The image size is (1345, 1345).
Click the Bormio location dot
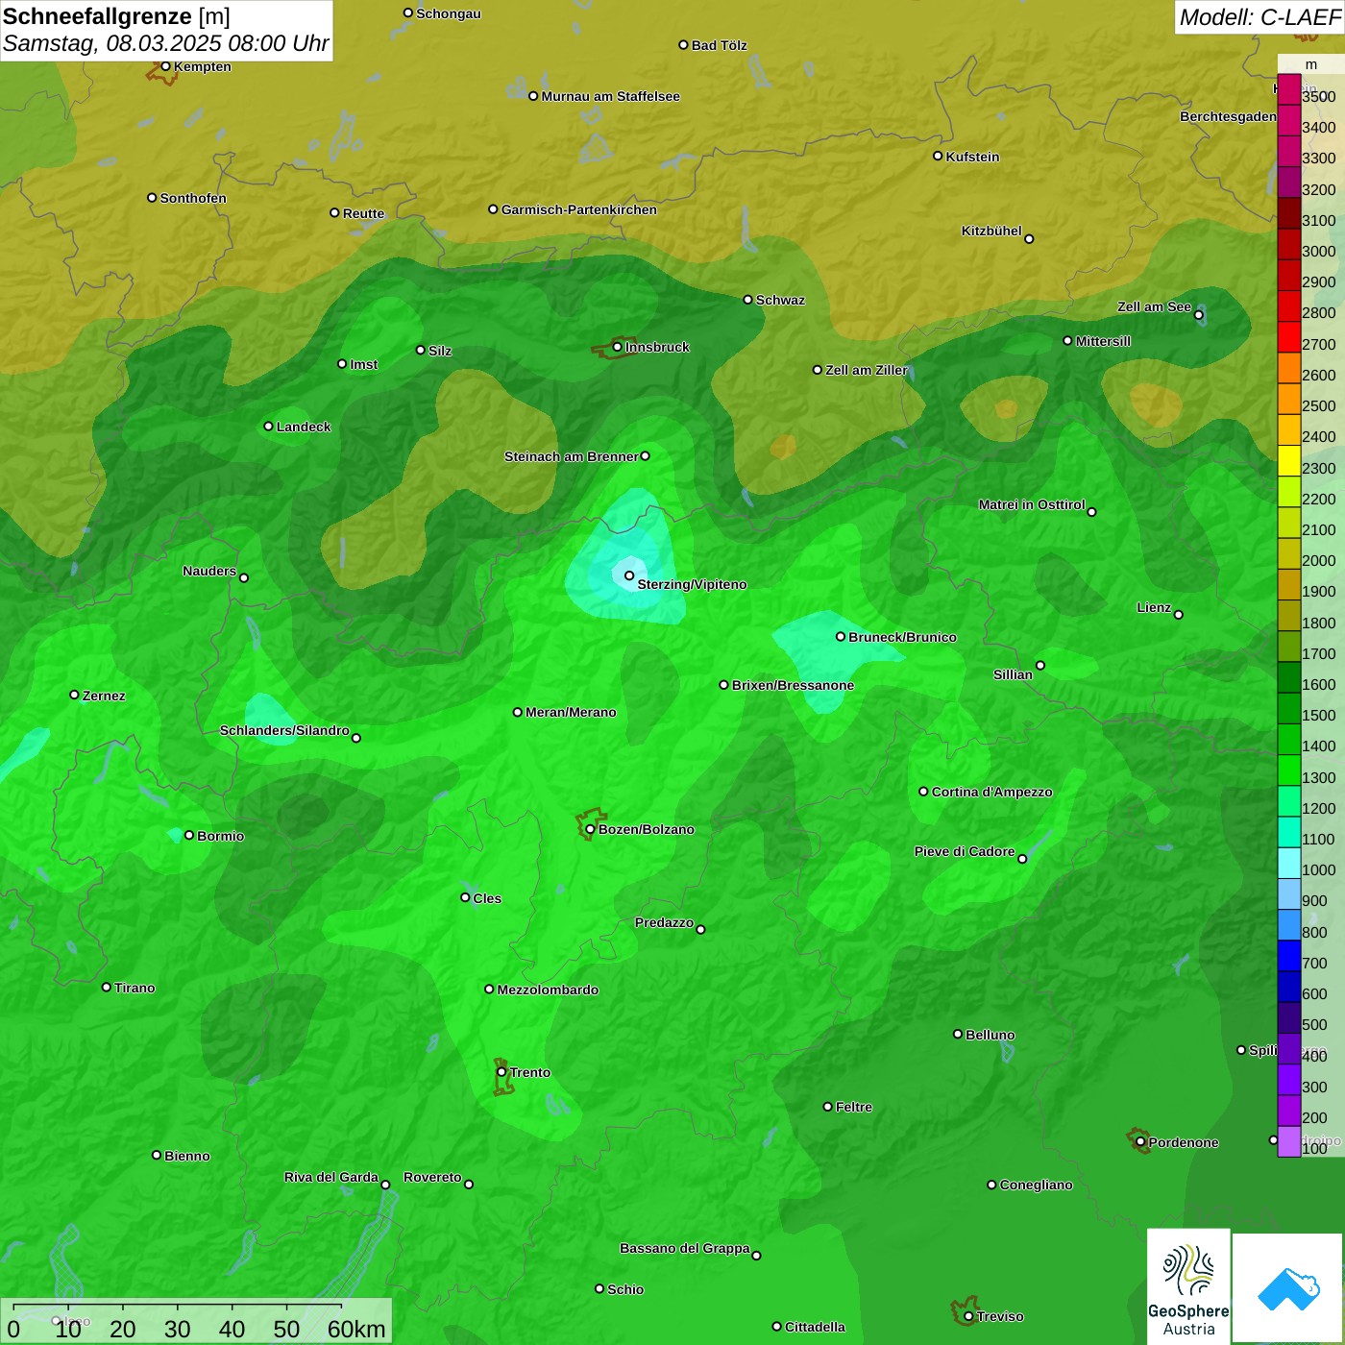[x=189, y=836]
